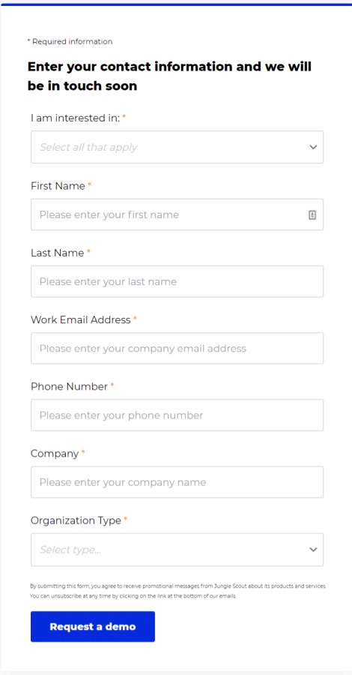The image size is (352, 675).
Task: Expand the chevron on 'Select type...' dropdown
Action: point(313,550)
